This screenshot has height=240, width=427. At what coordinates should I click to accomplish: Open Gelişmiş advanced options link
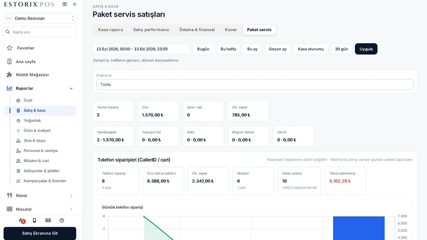pos(135,60)
